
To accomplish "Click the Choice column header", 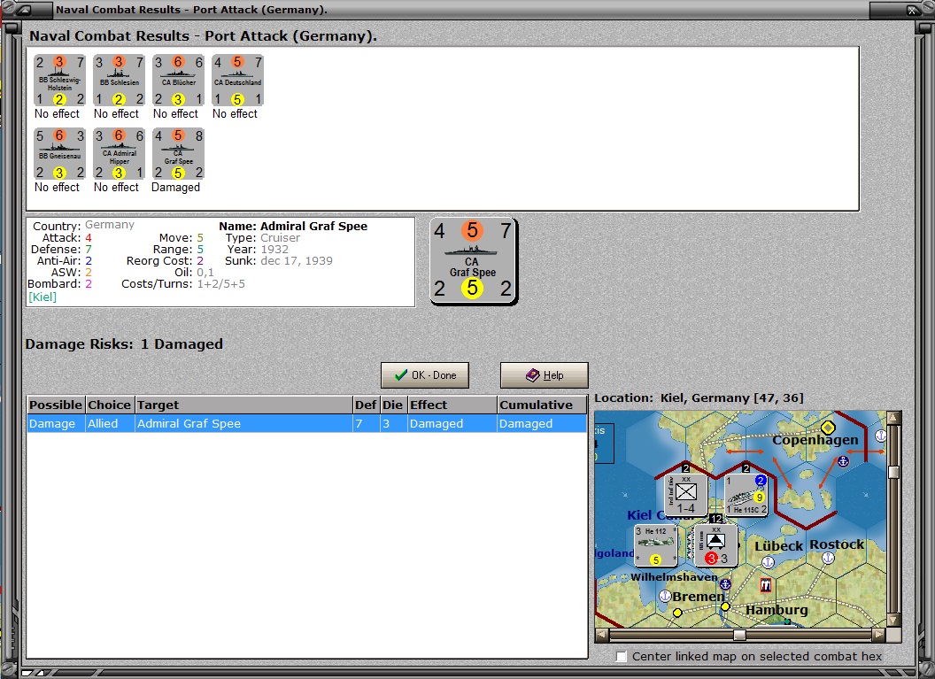I will tap(110, 405).
